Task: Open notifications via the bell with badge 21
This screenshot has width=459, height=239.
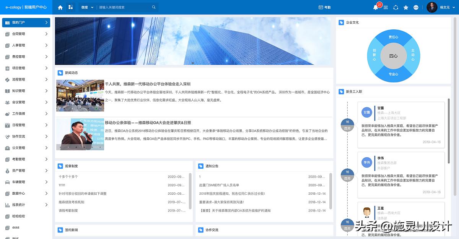Action: tap(376, 7)
